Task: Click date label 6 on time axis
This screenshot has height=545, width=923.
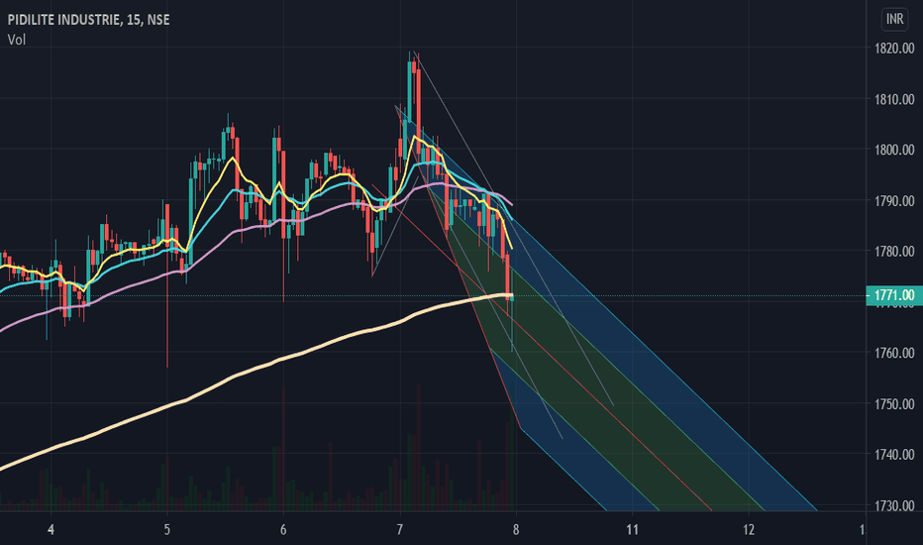Action: pos(283,529)
